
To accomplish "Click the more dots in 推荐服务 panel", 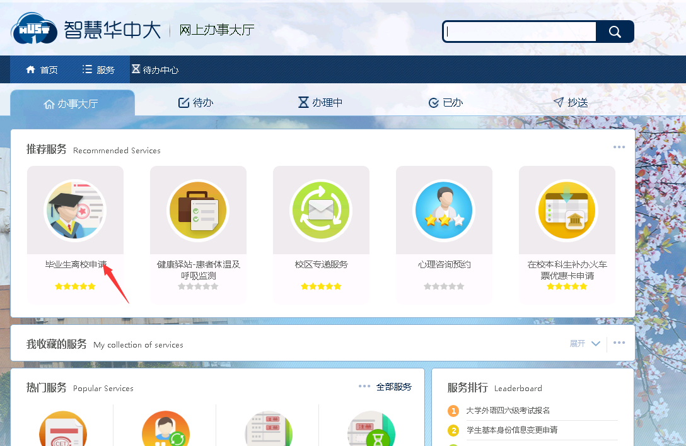I will [x=619, y=147].
